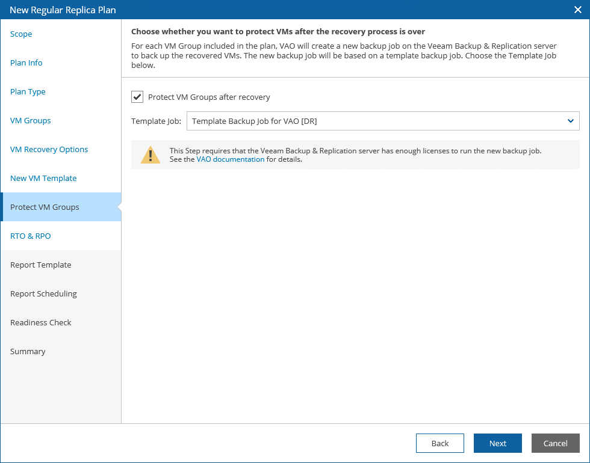Proceed with the Next button
This screenshot has height=463, width=590.
pos(498,443)
